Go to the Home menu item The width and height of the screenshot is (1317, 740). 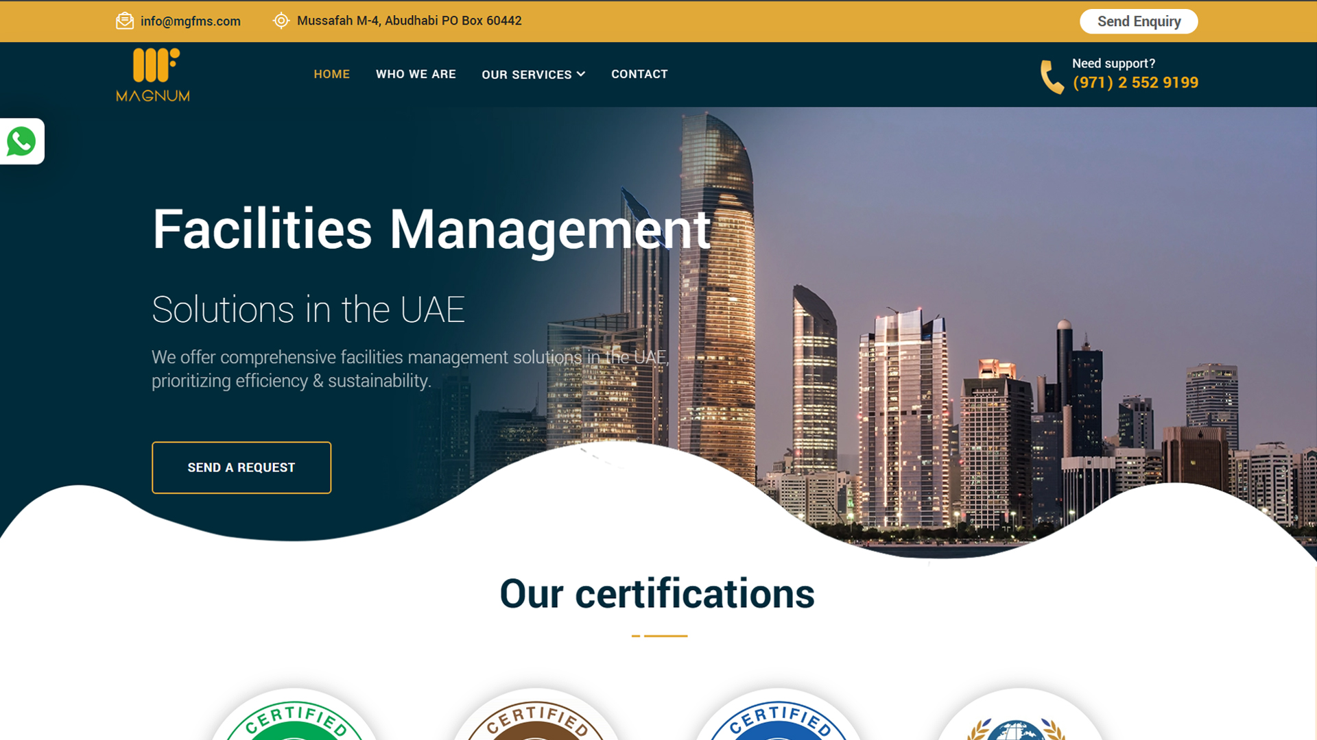[x=332, y=74]
